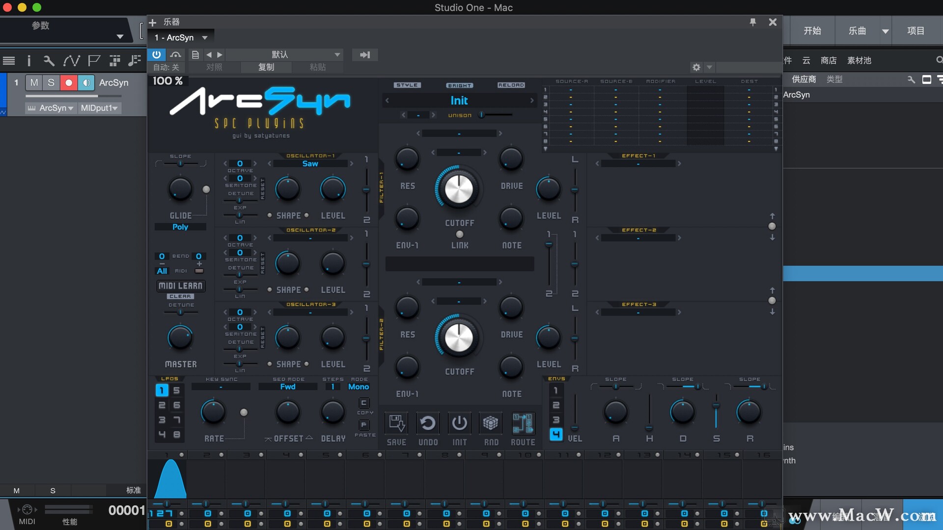The width and height of the screenshot is (943, 530).
Task: Open the 默认 preset dropdown
Action: tap(284, 54)
